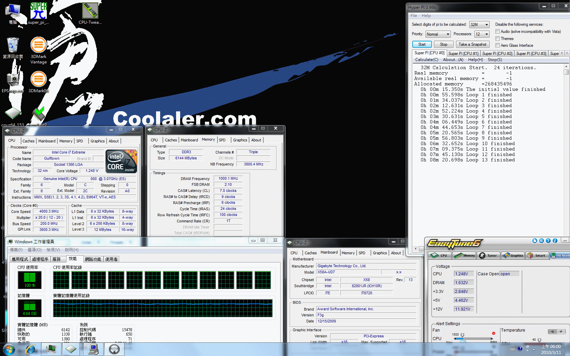Image resolution: width=570 pixels, height=356 pixels.
Task: Check the Themes checkbox in Hyper PI
Action: 497,39
